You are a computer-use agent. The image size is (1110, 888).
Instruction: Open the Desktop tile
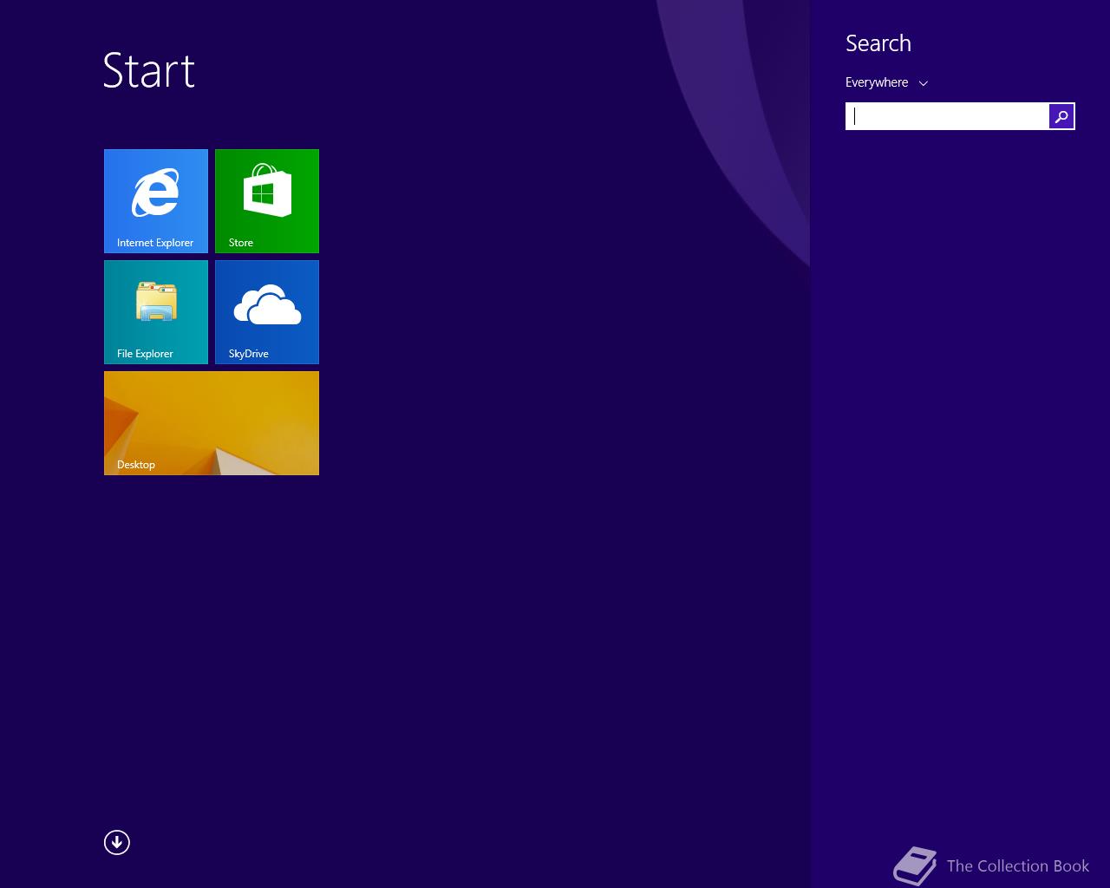pos(212,423)
